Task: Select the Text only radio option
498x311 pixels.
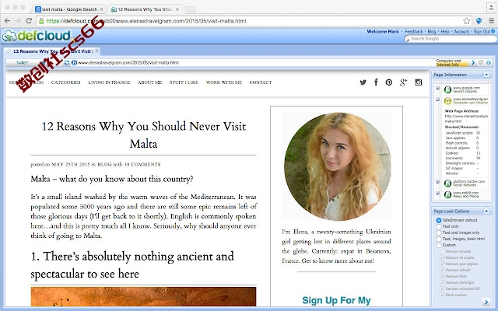Action: 439,226
